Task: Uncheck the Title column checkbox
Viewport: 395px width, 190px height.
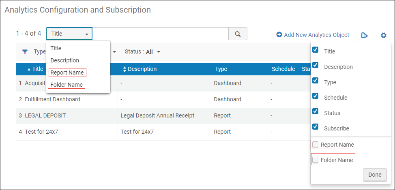Action: [x=316, y=50]
